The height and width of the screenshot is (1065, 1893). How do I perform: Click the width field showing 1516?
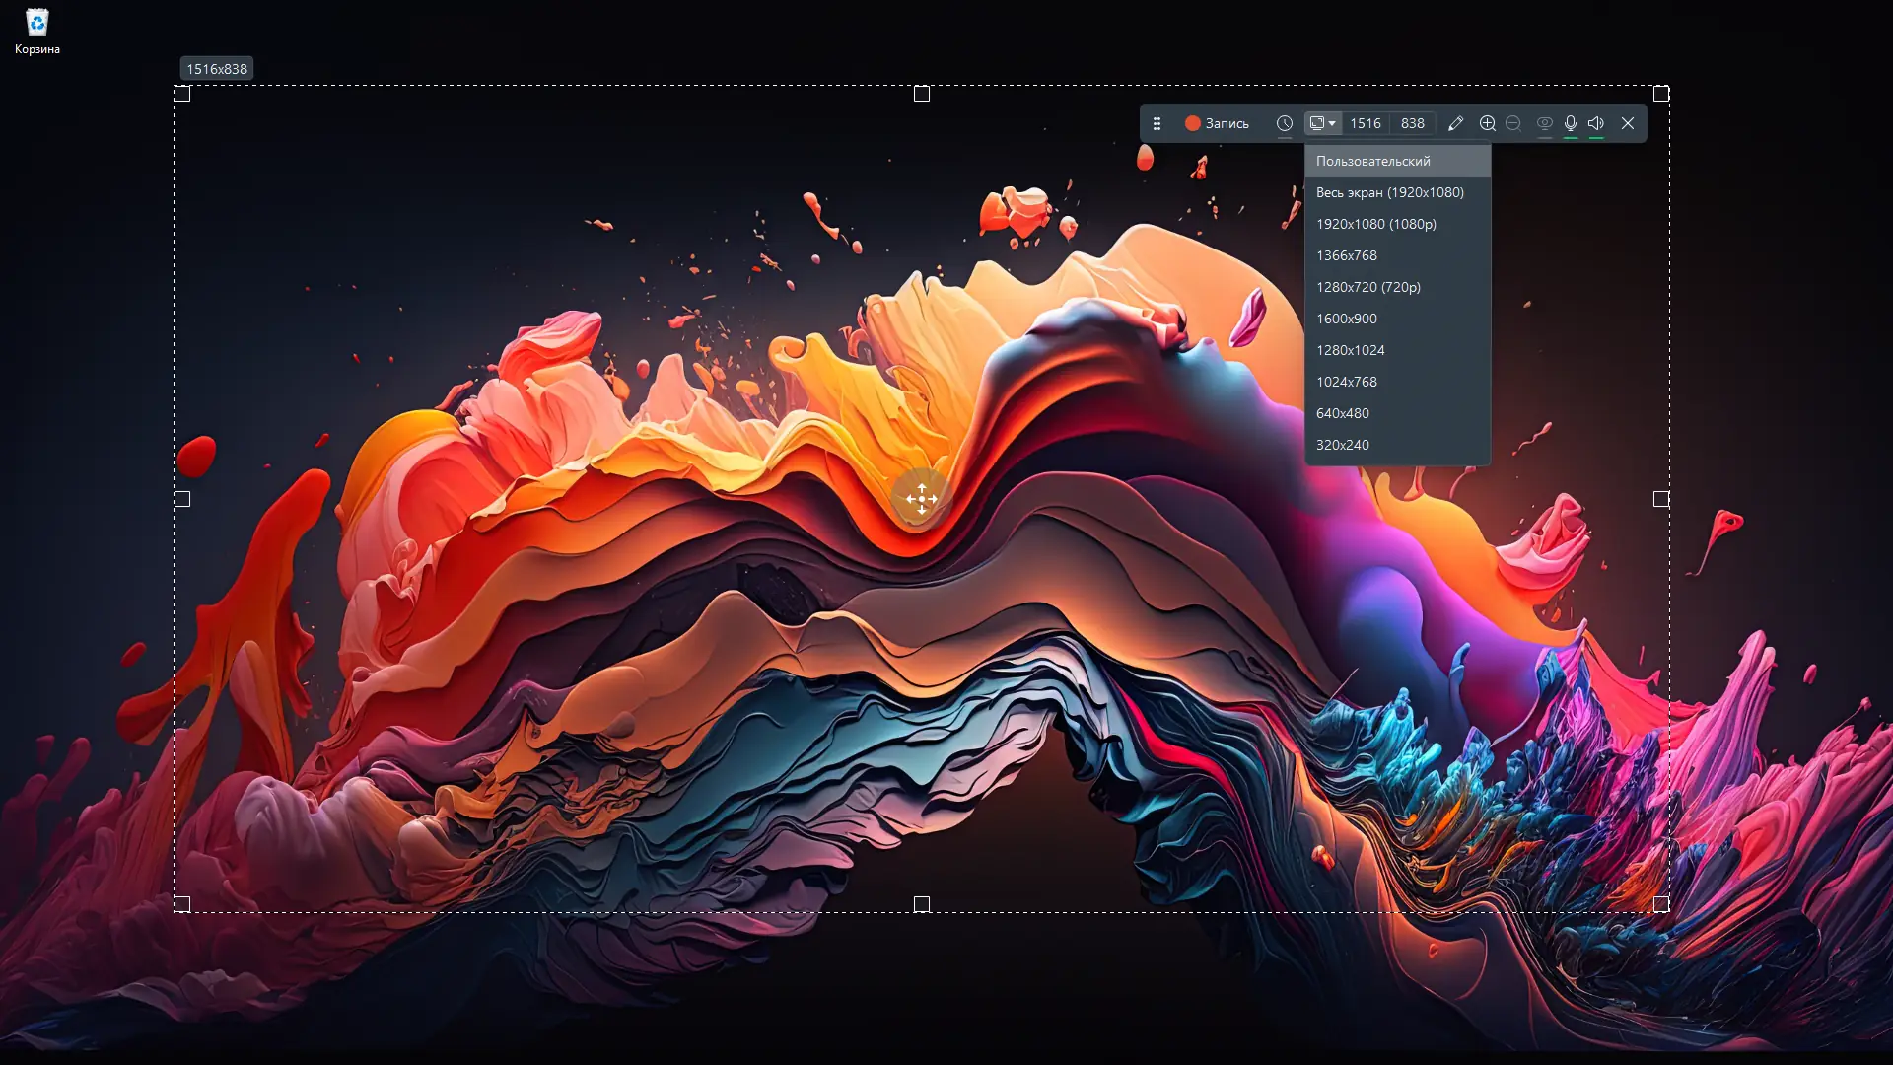pos(1366,123)
